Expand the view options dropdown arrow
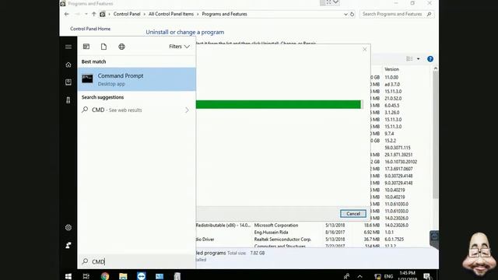This screenshot has width=498, height=280. [419, 59]
